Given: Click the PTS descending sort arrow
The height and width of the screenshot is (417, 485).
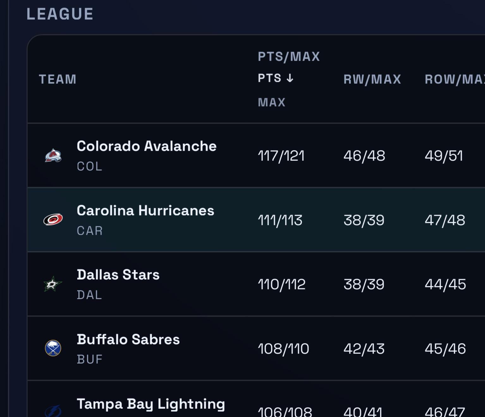Looking at the screenshot, I should click(290, 78).
